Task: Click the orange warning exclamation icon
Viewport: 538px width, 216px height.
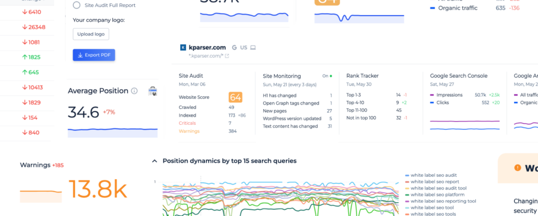Action: tap(518, 168)
